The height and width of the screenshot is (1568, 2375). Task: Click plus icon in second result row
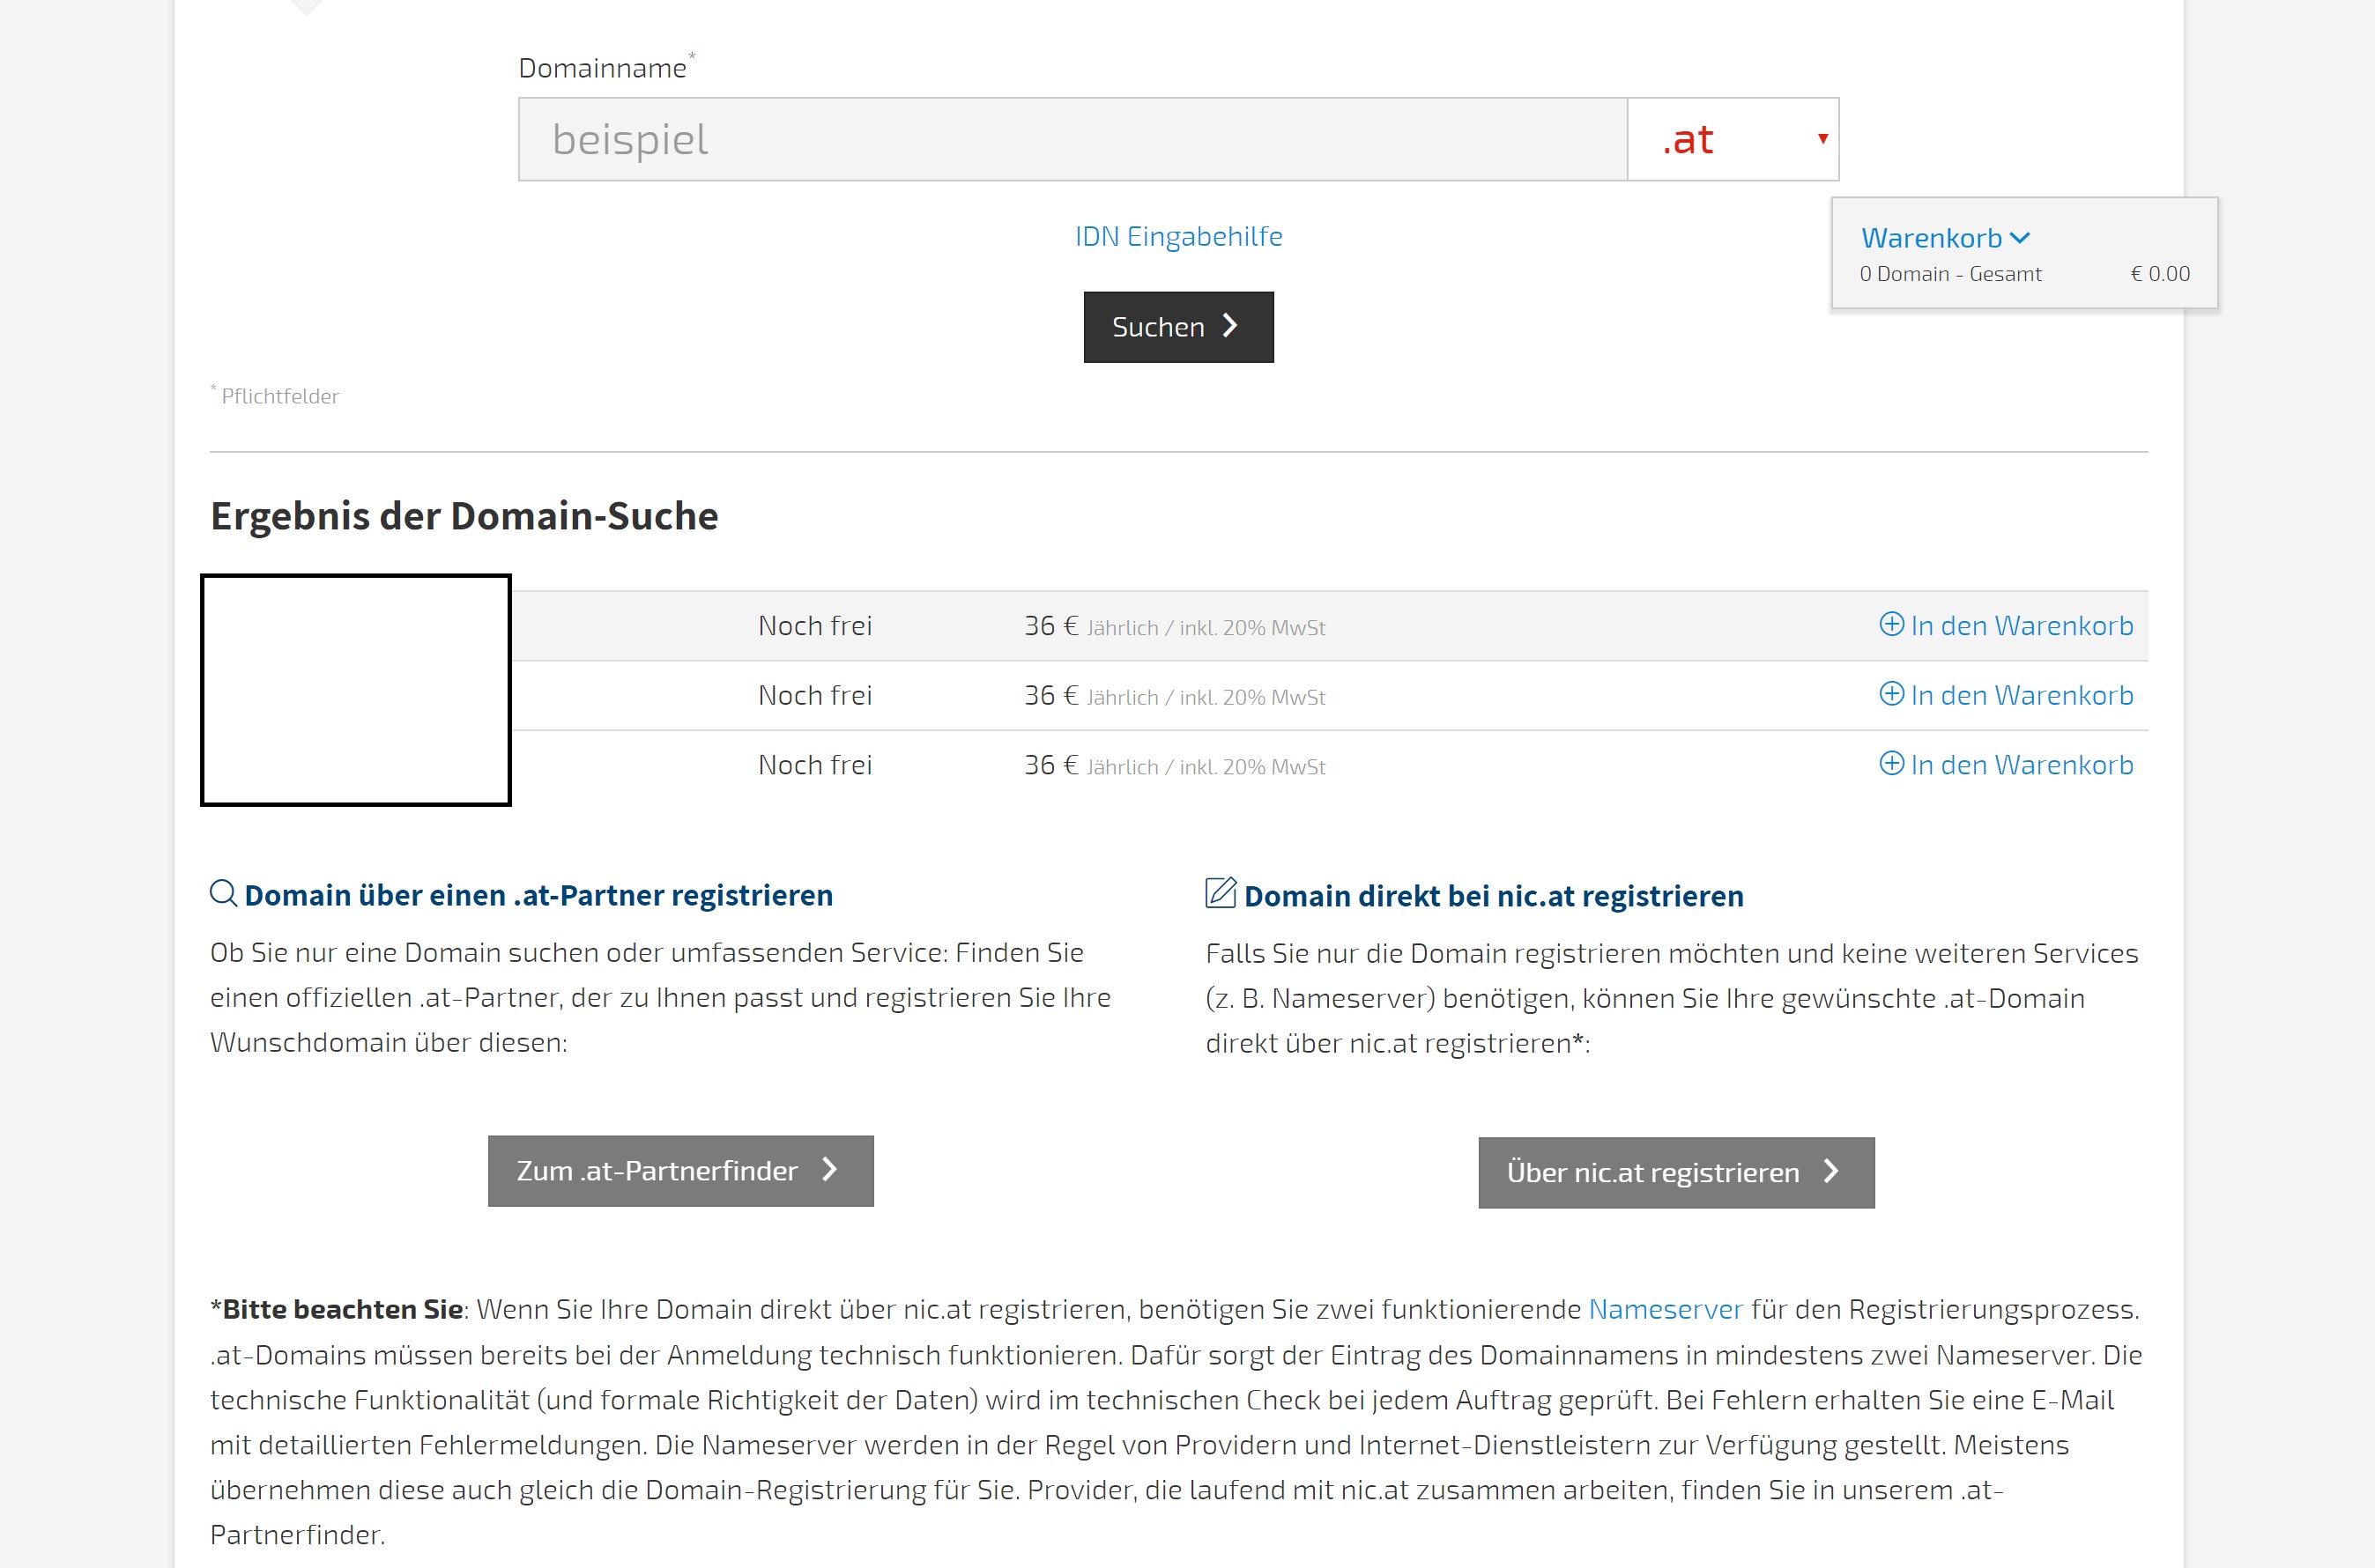click(1891, 694)
